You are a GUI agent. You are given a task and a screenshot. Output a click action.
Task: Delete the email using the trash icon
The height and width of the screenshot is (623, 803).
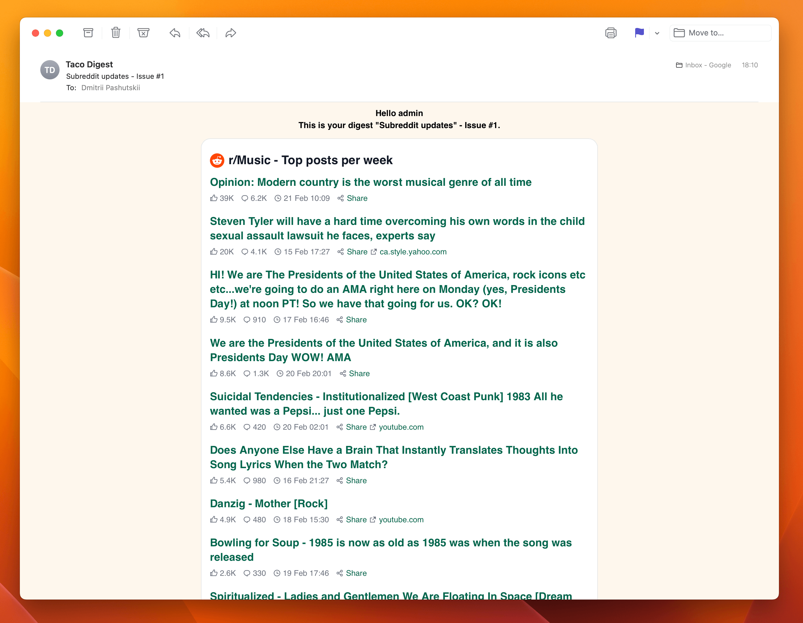pyautogui.click(x=116, y=33)
